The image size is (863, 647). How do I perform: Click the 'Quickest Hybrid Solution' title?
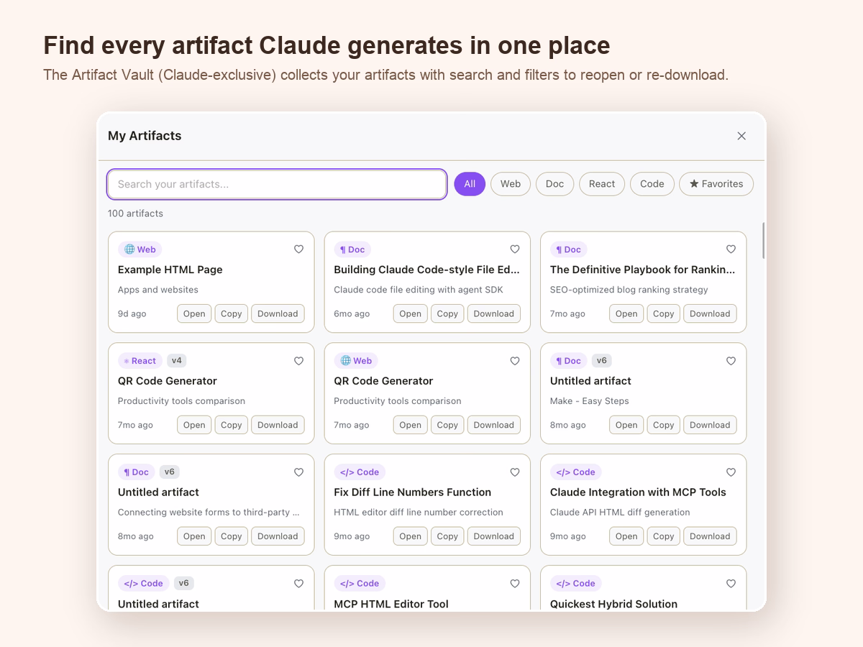(613, 604)
